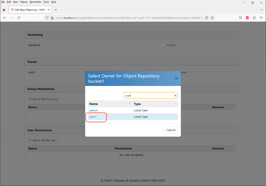
Task: Clear the owner search field
Action: point(175,95)
